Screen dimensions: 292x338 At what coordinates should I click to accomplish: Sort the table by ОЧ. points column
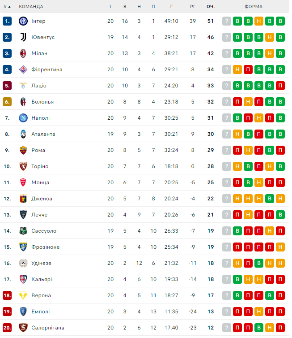coord(211,7)
